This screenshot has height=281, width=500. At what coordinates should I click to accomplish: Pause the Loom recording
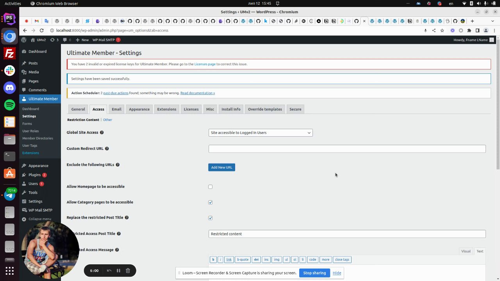pyautogui.click(x=118, y=270)
